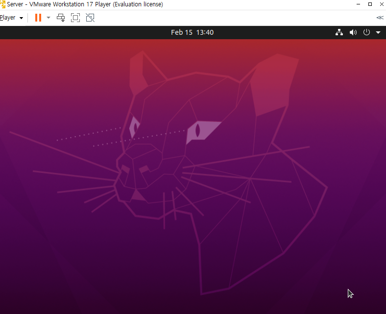Expand the power options dropdown arrow
Image resolution: width=386 pixels, height=314 pixels.
point(48,18)
